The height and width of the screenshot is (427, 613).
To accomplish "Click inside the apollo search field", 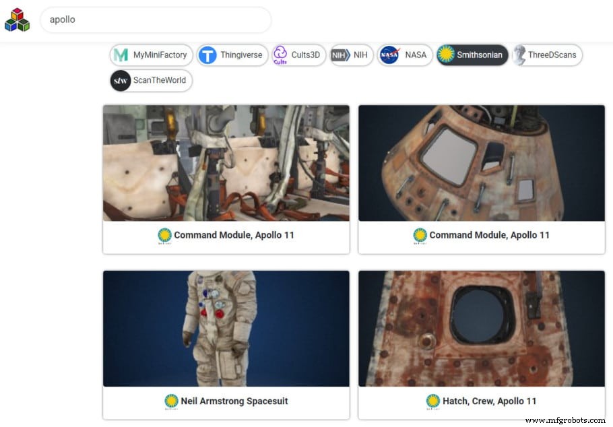I will click(x=155, y=20).
